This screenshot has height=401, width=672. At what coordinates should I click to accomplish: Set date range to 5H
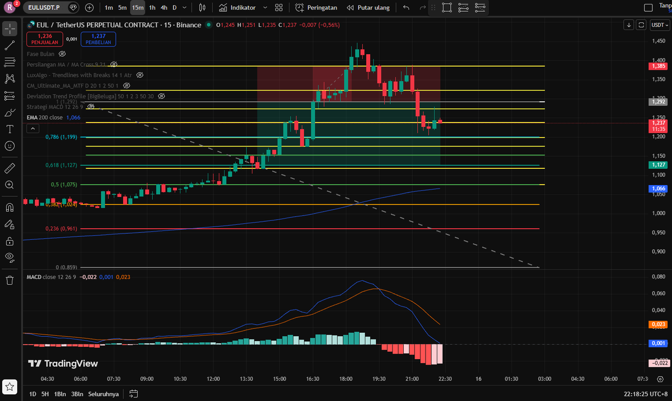click(45, 394)
